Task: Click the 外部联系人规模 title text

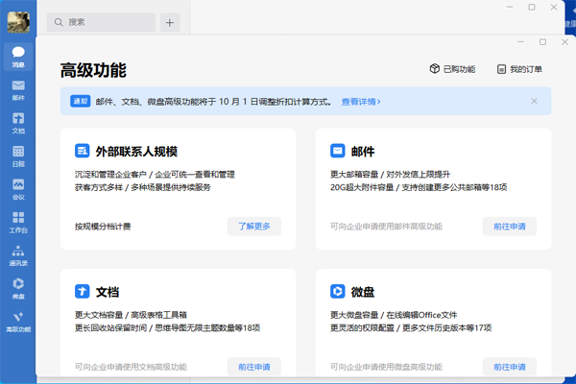Action: (136, 152)
